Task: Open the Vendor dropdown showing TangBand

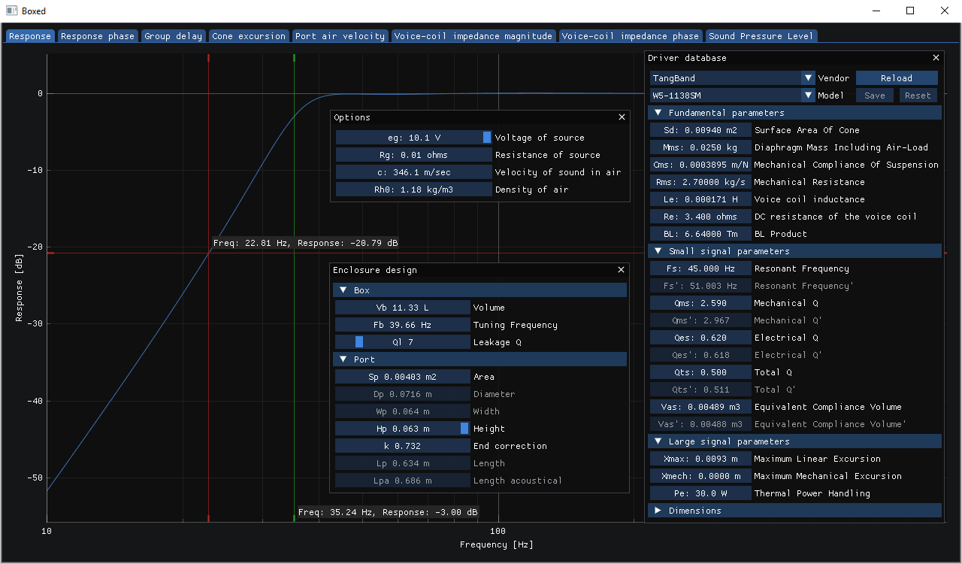Action: [808, 78]
